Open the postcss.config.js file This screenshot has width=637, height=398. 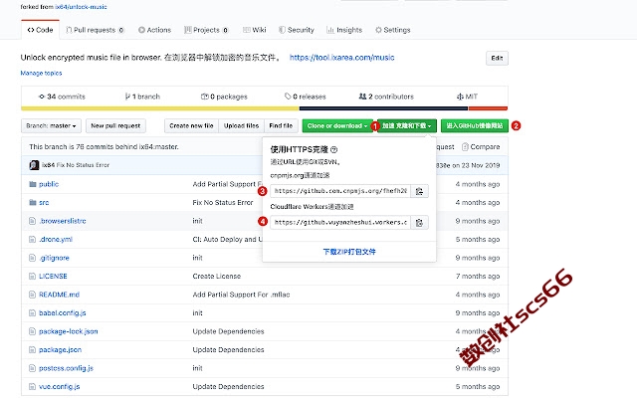pyautogui.click(x=66, y=368)
